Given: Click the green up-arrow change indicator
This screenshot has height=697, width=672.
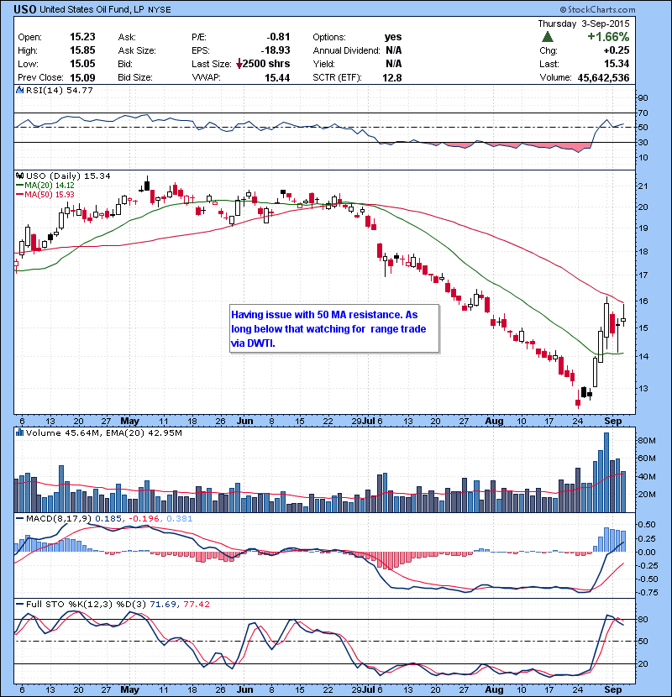Looking at the screenshot, I should (x=548, y=36).
